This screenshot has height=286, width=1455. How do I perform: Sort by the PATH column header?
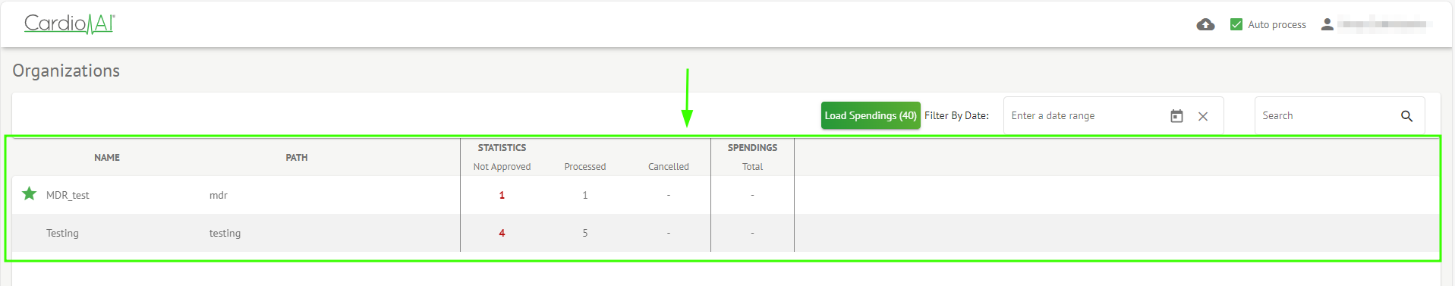[x=297, y=158]
